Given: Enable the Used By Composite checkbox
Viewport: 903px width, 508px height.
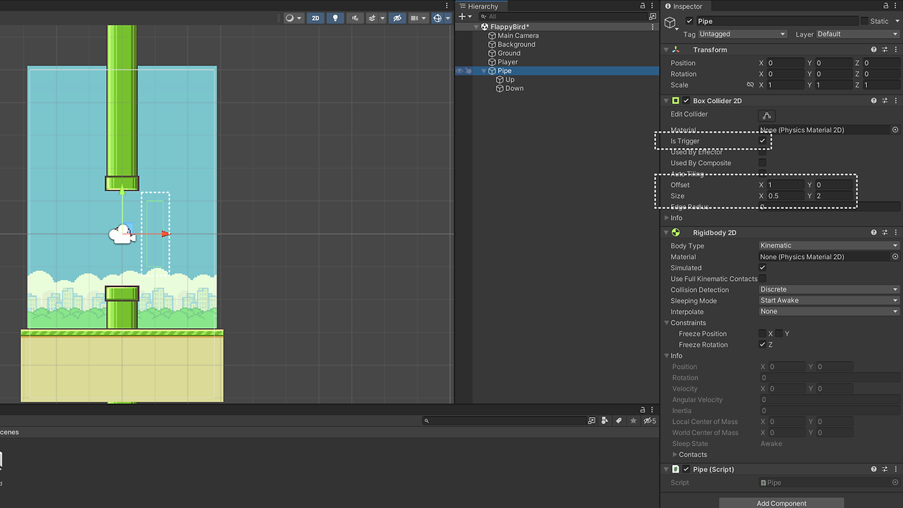Looking at the screenshot, I should pyautogui.click(x=763, y=163).
